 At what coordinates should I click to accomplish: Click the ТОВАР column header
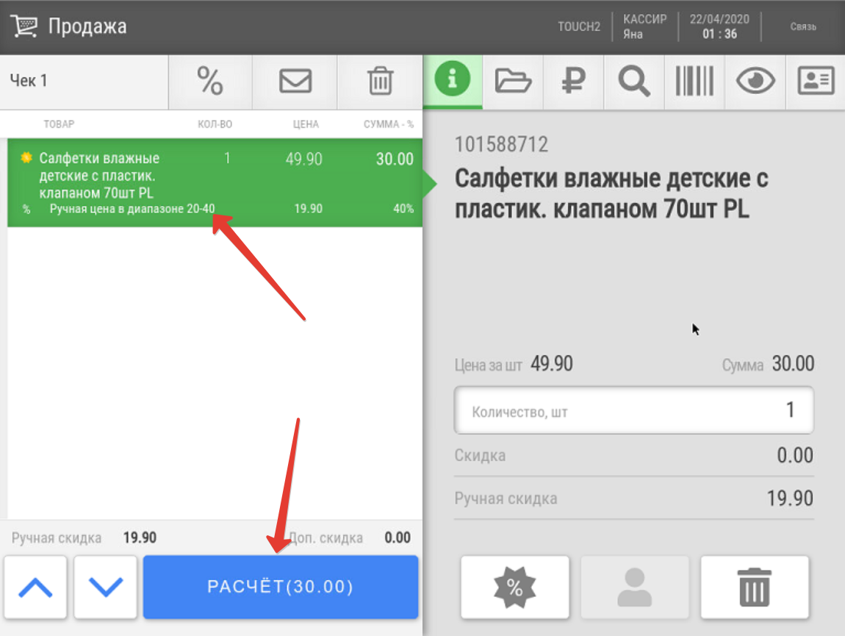(x=59, y=124)
